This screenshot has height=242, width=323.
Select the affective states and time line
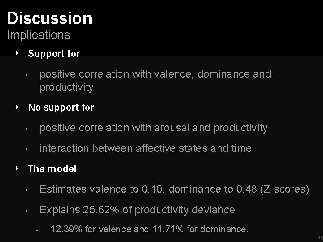[147, 149]
